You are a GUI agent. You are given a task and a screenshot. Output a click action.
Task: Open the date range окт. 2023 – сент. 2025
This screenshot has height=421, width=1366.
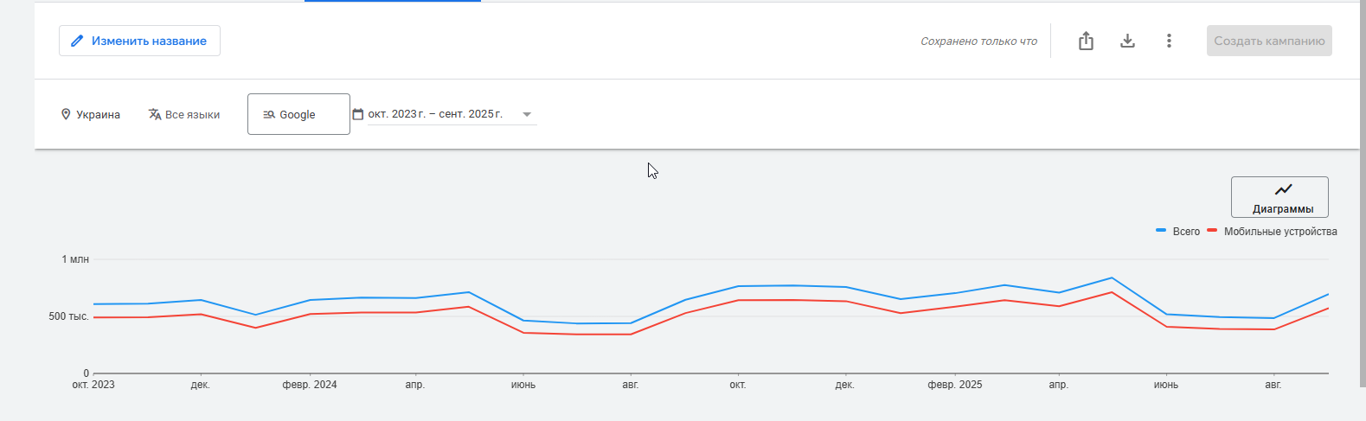(435, 114)
